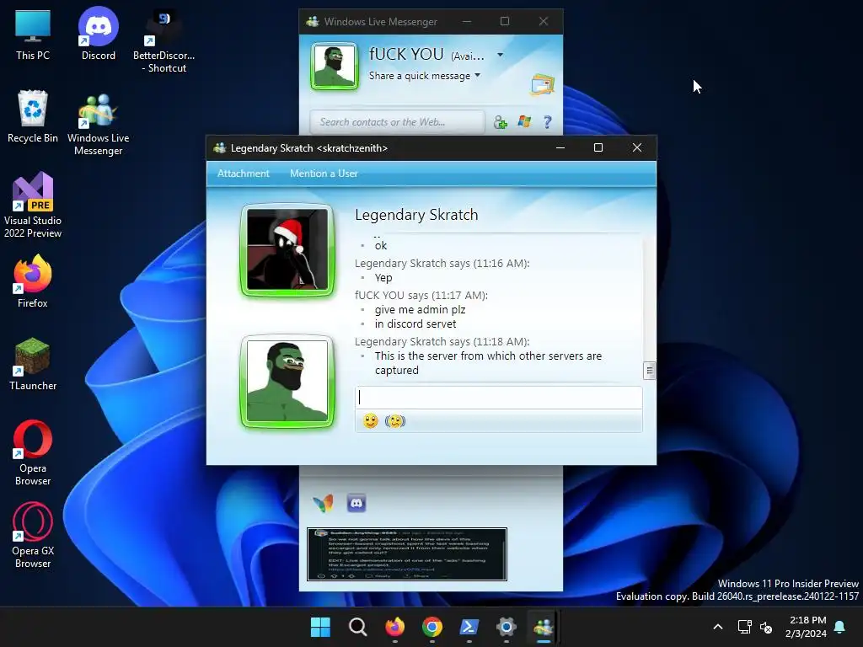Open network display icon in tray
The width and height of the screenshot is (863, 647).
(x=745, y=627)
